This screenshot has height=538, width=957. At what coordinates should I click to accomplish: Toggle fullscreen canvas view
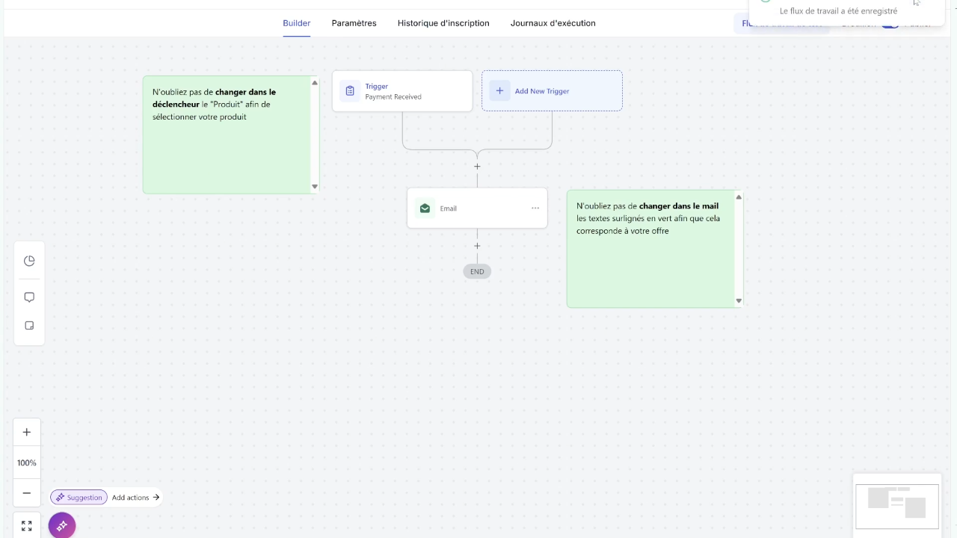click(27, 526)
